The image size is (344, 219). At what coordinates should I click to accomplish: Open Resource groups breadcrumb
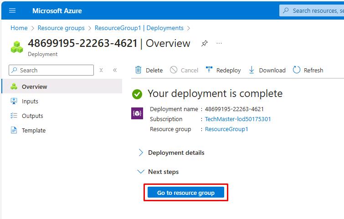point(61,28)
